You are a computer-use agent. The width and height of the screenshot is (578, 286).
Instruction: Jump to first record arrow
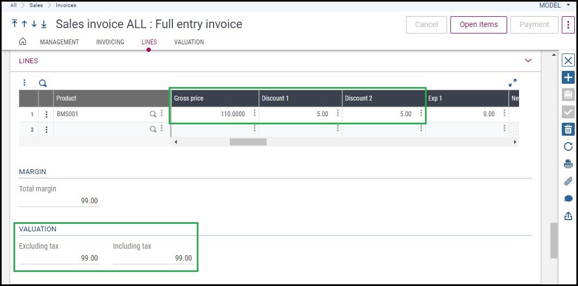click(15, 24)
